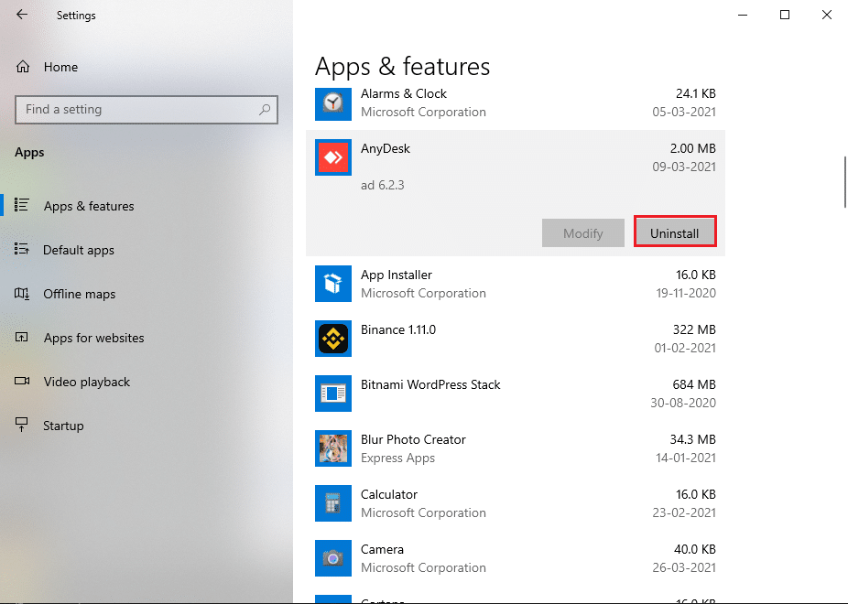Click the Alarms & Clock app icon
848x604 pixels.
(x=332, y=103)
